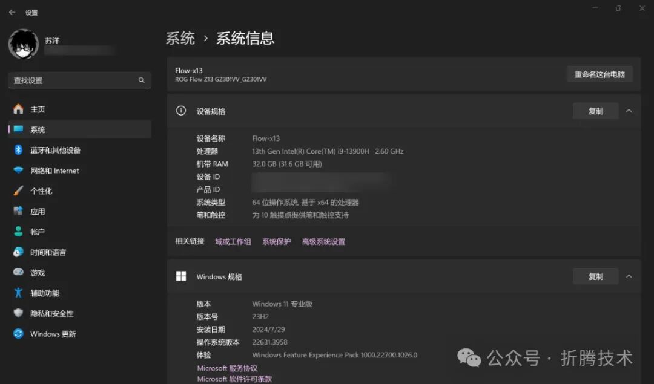This screenshot has width=654, height=384.
Task: Open 帐户 settings in sidebar
Action: (x=79, y=232)
